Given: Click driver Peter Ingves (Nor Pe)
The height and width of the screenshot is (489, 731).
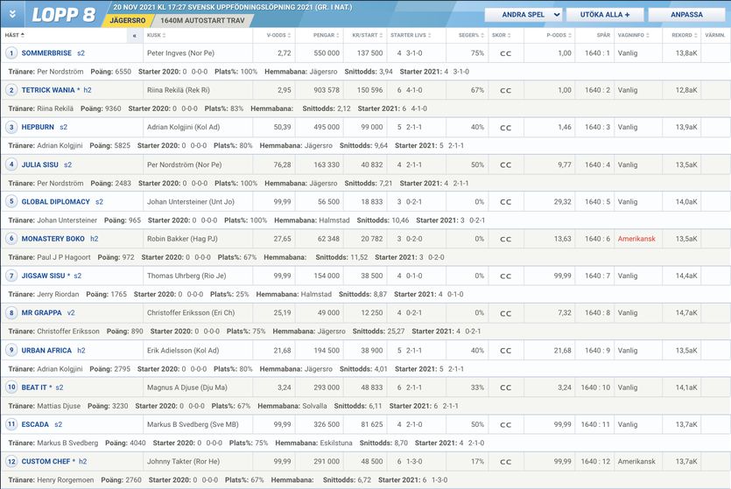Looking at the screenshot, I should coord(181,53).
